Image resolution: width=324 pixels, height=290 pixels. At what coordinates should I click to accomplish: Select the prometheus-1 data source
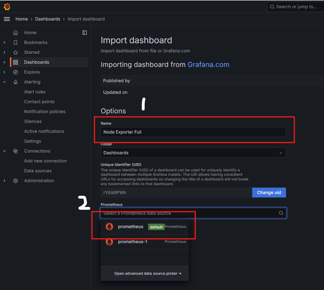pyautogui.click(x=145, y=242)
